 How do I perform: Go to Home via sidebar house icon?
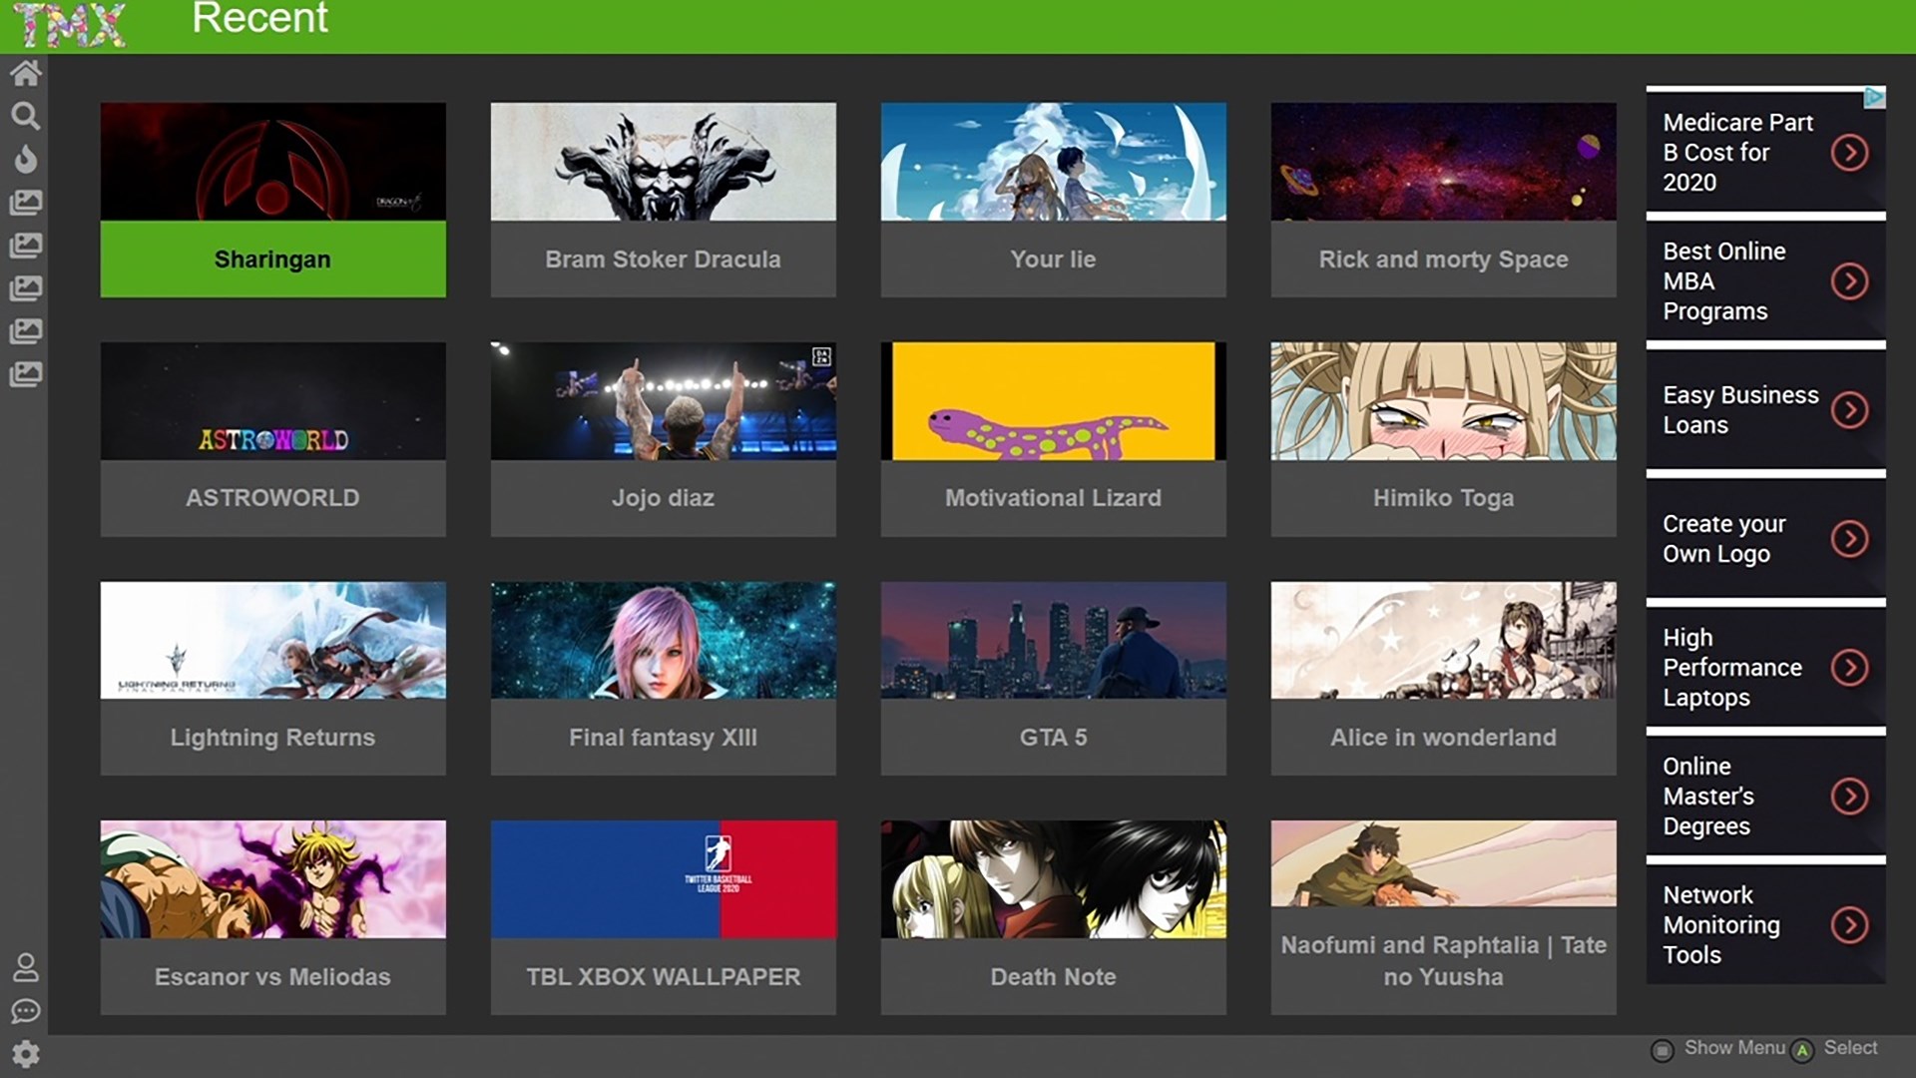tap(26, 73)
